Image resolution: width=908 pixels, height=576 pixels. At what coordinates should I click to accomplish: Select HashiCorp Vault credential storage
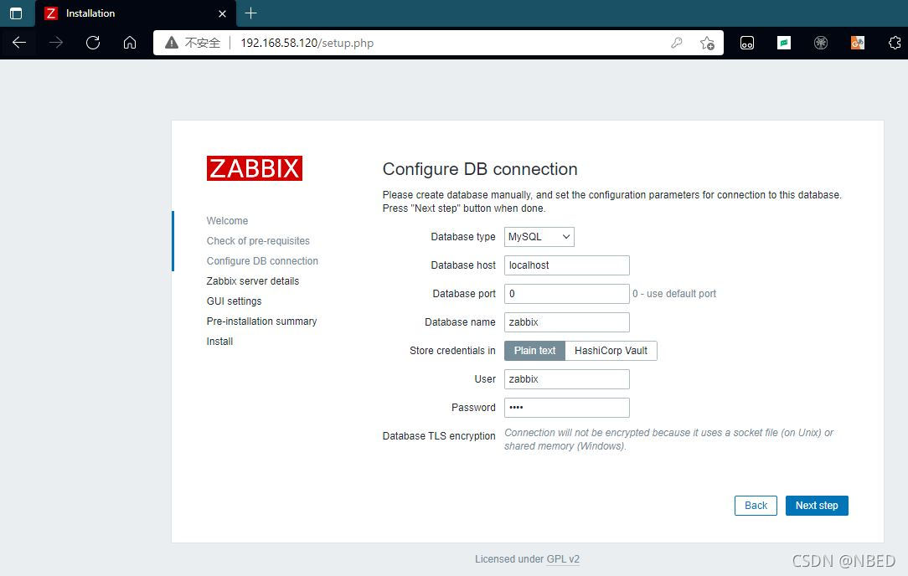(611, 350)
